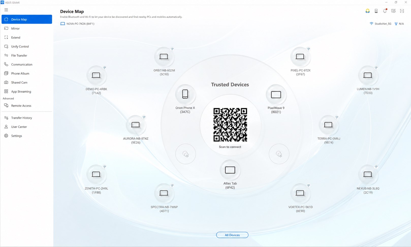Open Transfer History
This screenshot has width=411, height=247.
(x=27, y=118)
